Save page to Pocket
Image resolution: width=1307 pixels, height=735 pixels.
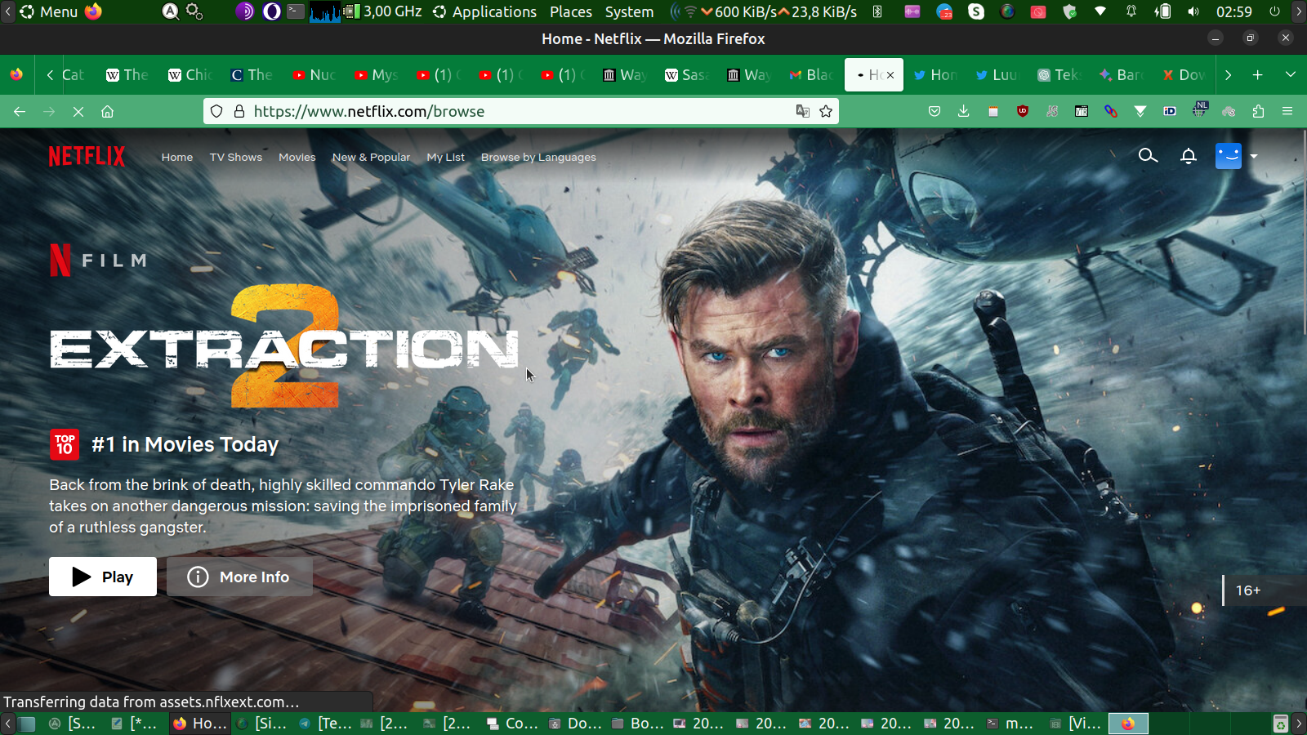tap(935, 111)
